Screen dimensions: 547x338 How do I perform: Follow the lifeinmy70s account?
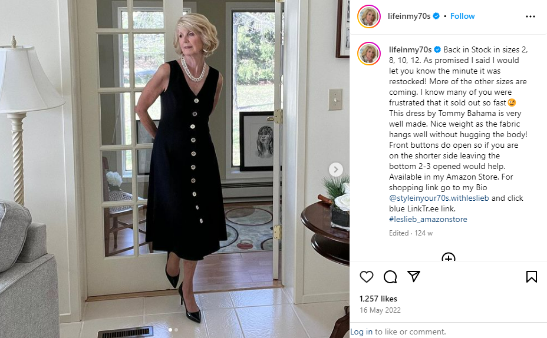coord(462,16)
